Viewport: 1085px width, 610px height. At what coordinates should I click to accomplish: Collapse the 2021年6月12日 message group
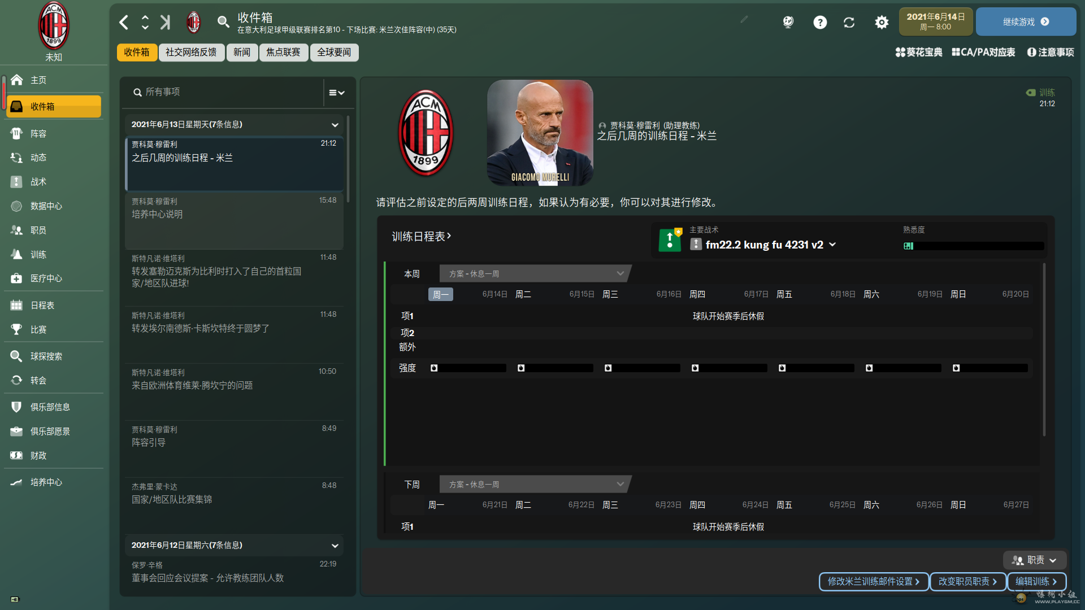click(335, 546)
